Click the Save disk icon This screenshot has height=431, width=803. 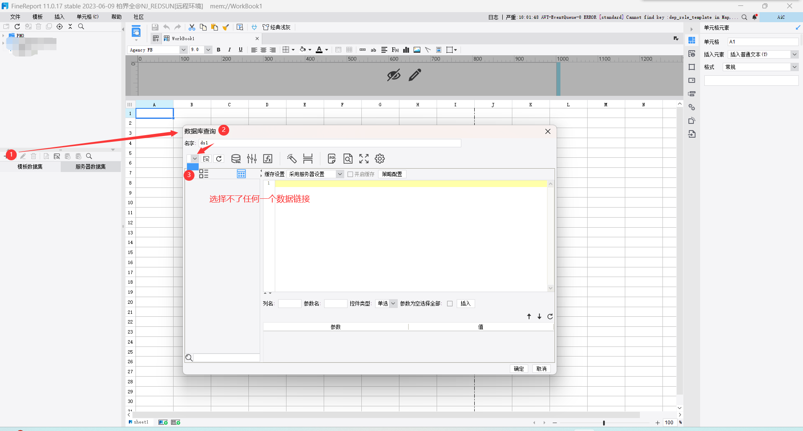point(155,27)
